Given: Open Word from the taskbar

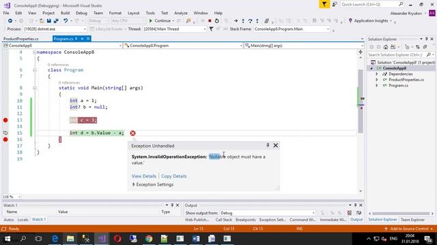Looking at the screenshot, I should pos(196,239).
